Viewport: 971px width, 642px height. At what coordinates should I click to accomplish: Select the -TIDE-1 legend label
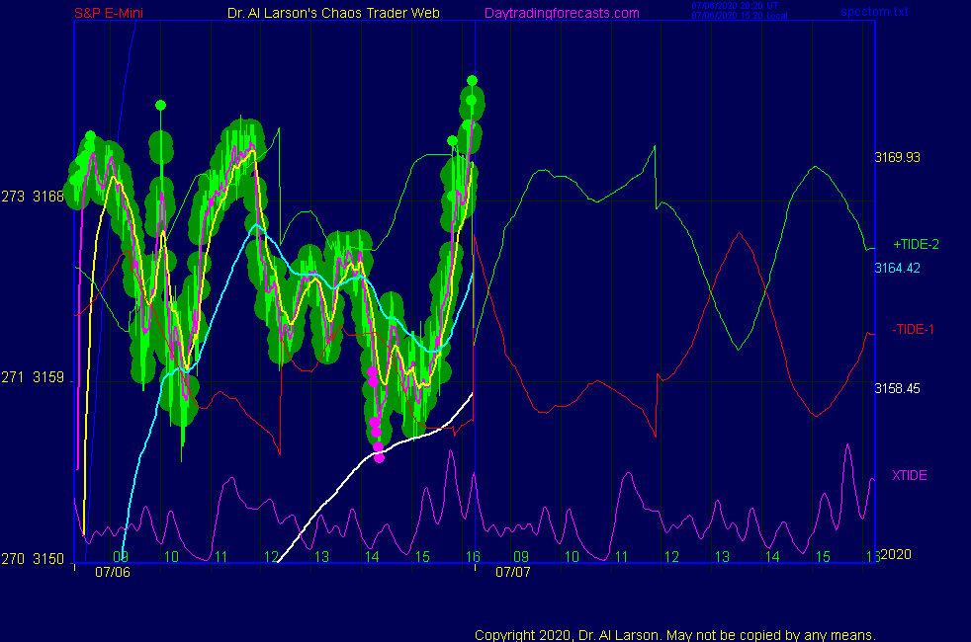914,329
